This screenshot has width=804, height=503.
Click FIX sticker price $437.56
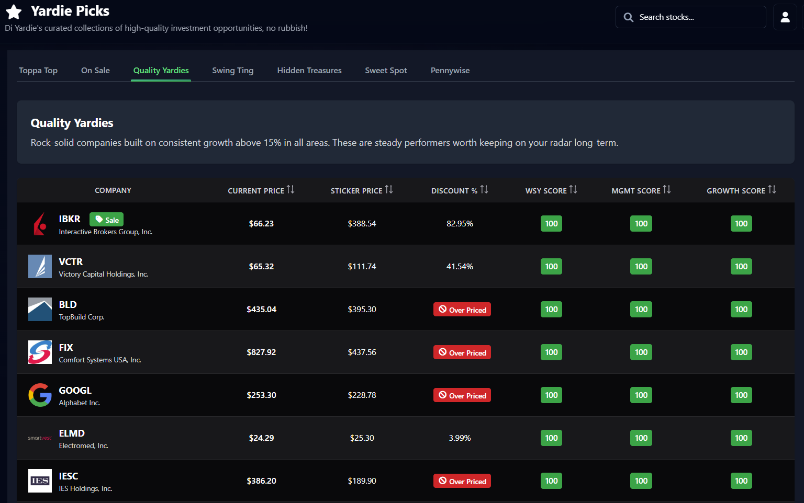pyautogui.click(x=362, y=352)
